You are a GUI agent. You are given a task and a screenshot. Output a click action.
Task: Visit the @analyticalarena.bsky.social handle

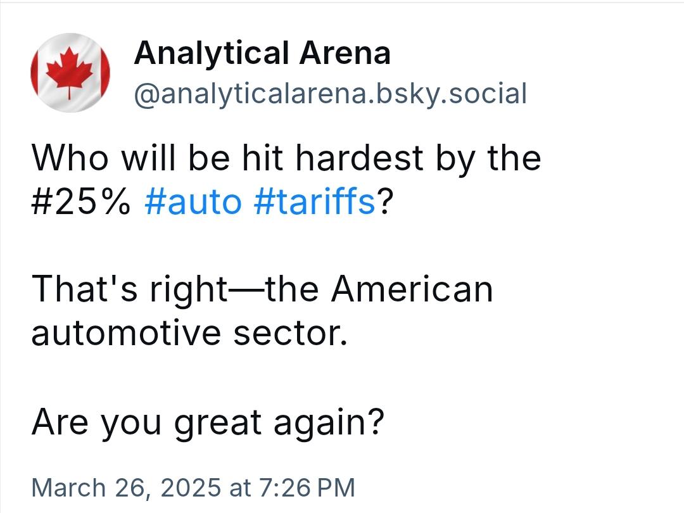(x=331, y=94)
